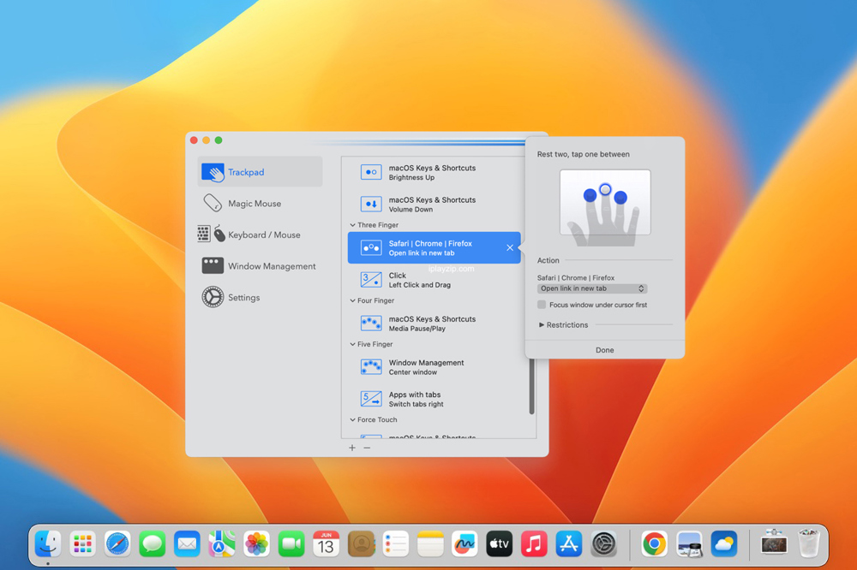Open Contacts from the Dock
The image size is (857, 570).
coord(361,544)
